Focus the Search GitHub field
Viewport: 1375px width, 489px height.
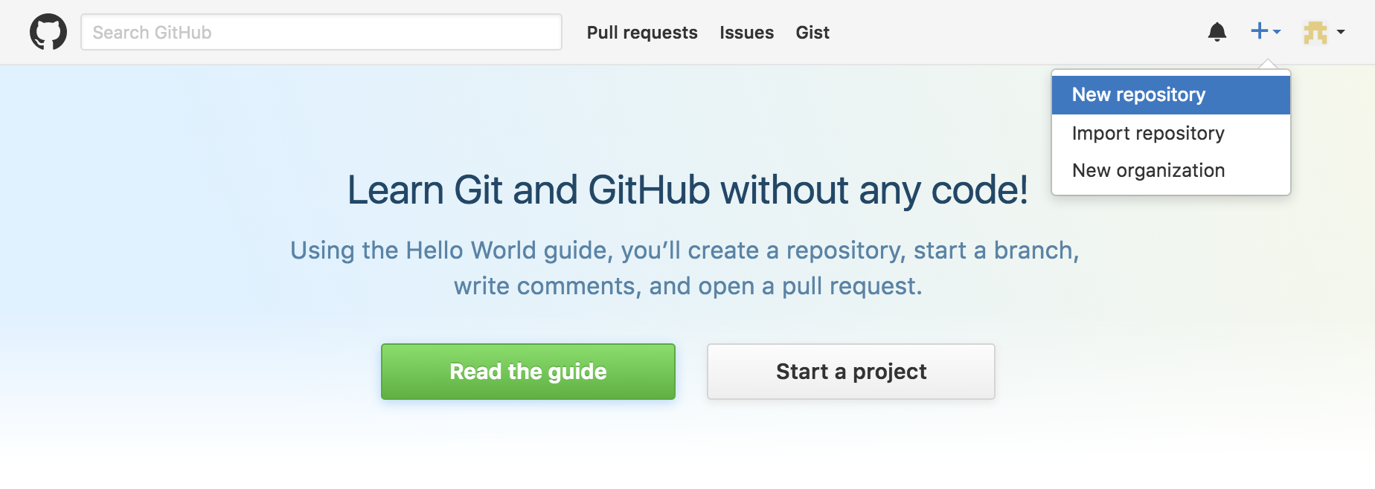point(321,32)
